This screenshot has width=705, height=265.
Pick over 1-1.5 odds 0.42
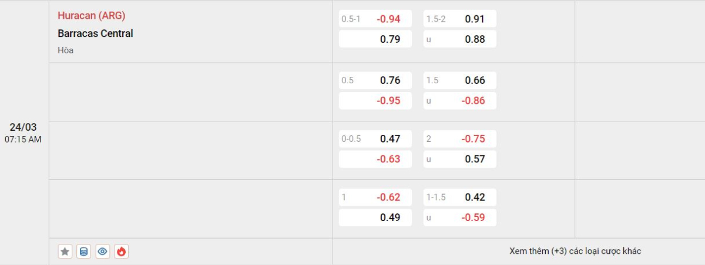coord(460,197)
